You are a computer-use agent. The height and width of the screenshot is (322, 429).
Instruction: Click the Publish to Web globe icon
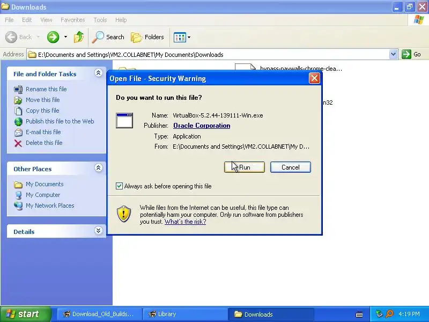(x=18, y=121)
